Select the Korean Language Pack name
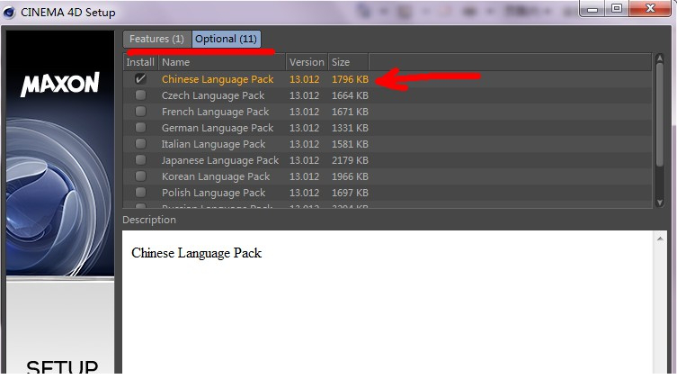Image resolution: width=677 pixels, height=388 pixels. coord(216,176)
